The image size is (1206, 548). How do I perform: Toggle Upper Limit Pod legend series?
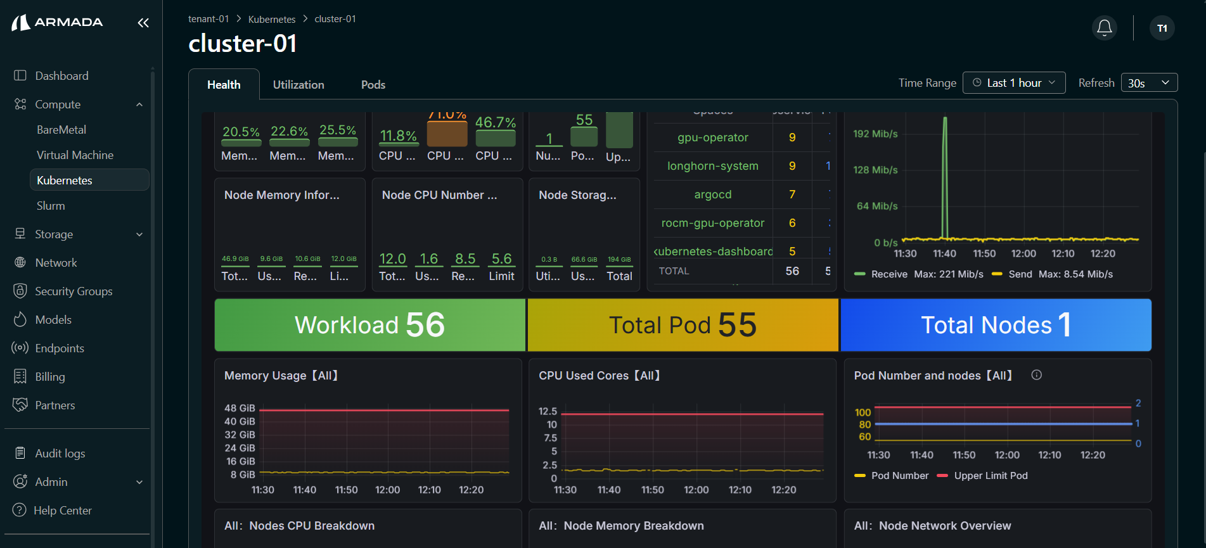pos(991,475)
